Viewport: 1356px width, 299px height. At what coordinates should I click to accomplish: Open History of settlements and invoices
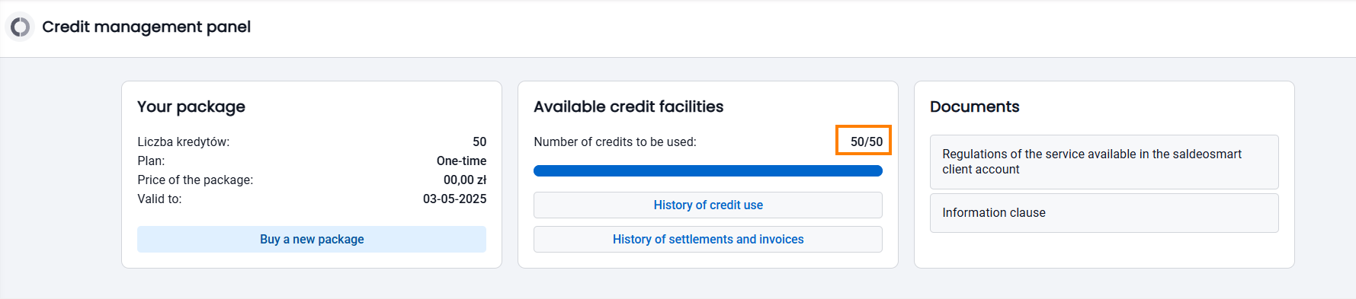(708, 239)
